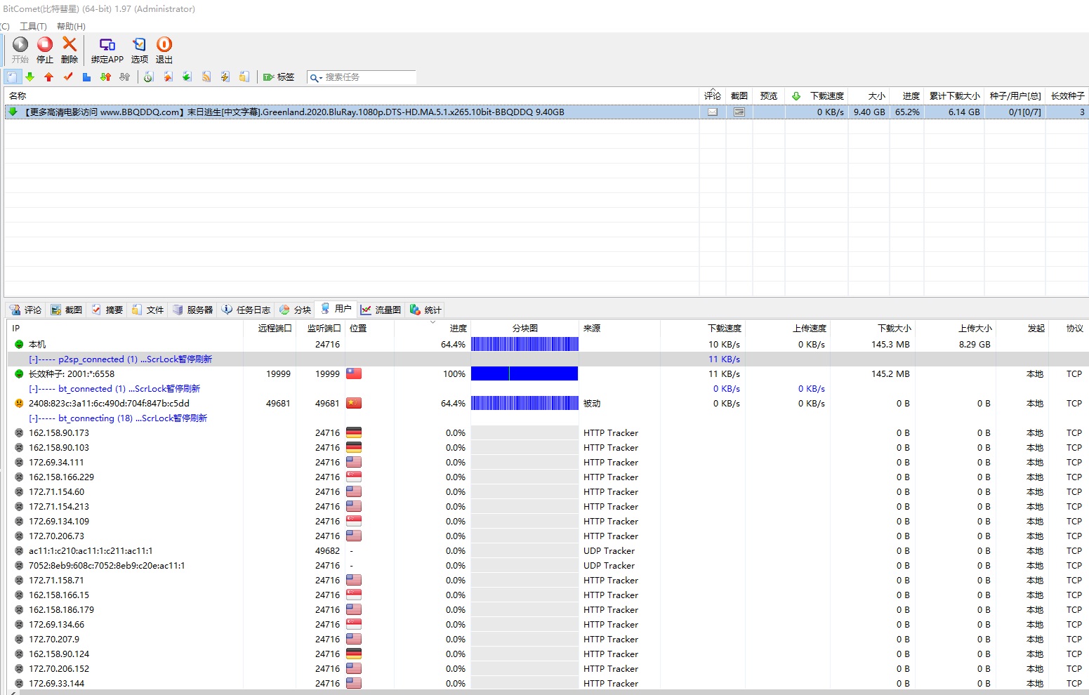Click the 来源 column header
Viewport: 1089px width, 695px height.
tap(619, 328)
